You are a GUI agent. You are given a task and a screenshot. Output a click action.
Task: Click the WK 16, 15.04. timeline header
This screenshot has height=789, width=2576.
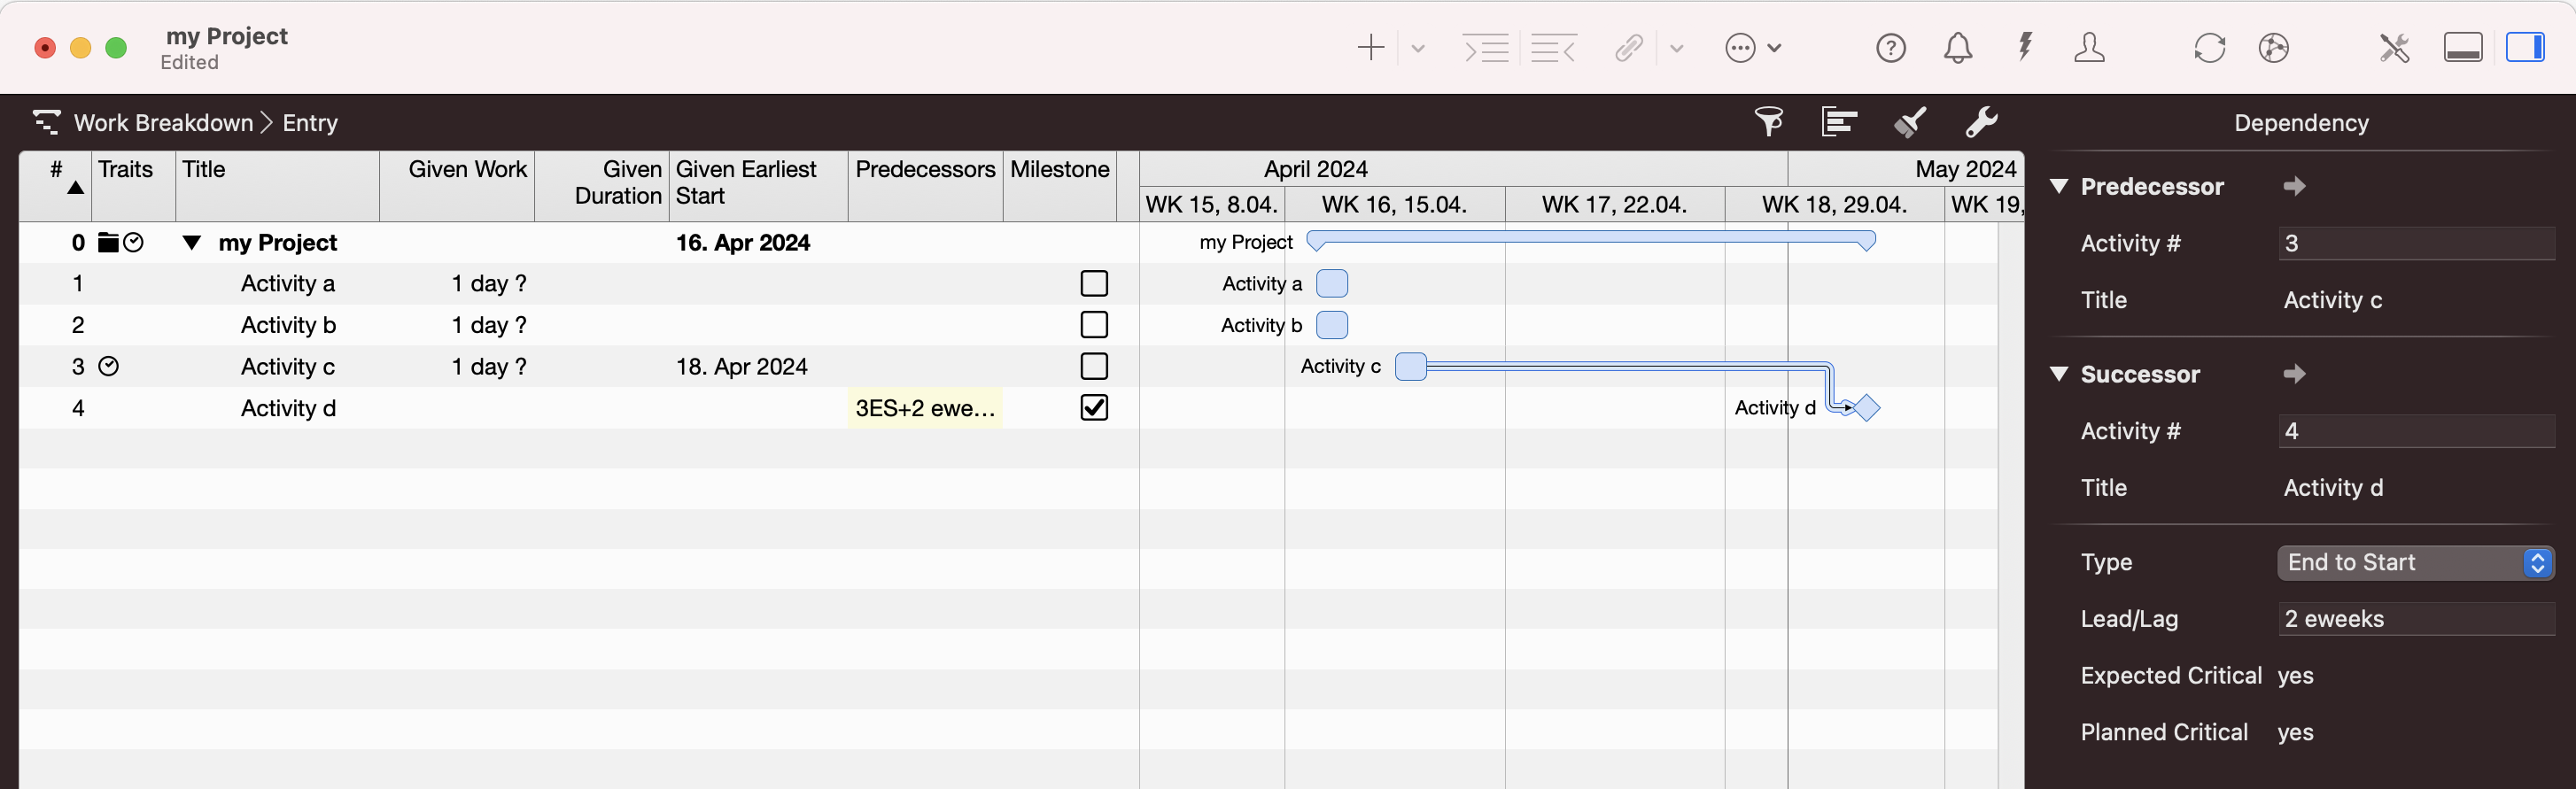click(x=1394, y=205)
